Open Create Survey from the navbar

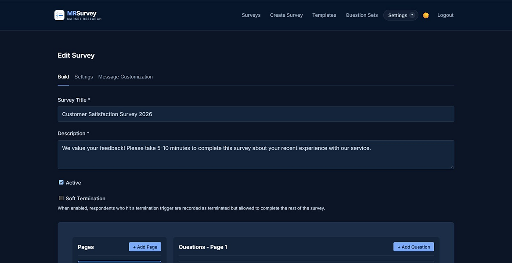click(x=286, y=15)
